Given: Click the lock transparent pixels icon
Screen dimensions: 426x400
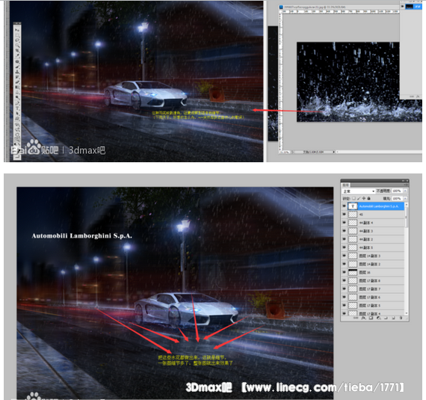Looking at the screenshot, I should [x=354, y=198].
